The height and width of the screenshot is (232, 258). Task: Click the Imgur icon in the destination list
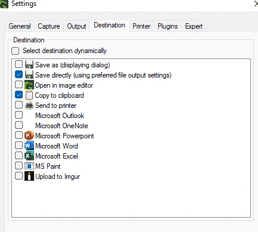pos(29,176)
